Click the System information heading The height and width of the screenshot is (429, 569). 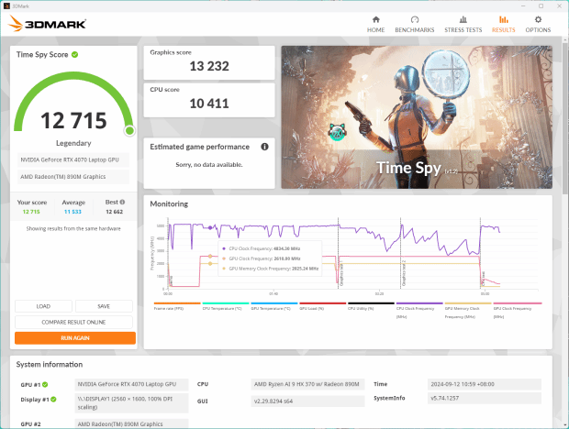(x=50, y=365)
